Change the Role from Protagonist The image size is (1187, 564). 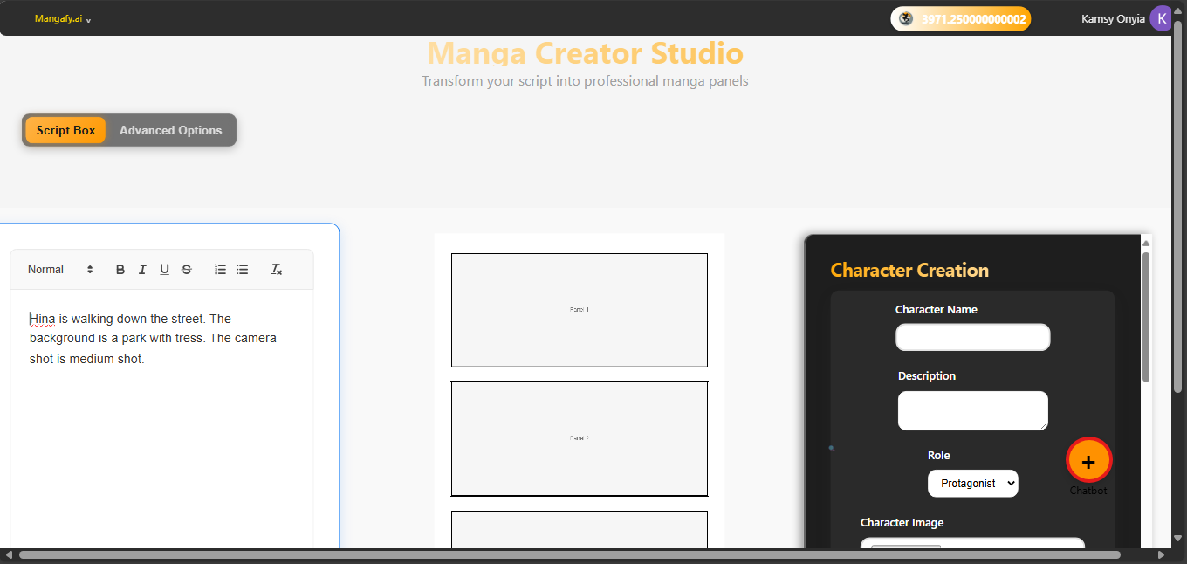[x=972, y=483]
